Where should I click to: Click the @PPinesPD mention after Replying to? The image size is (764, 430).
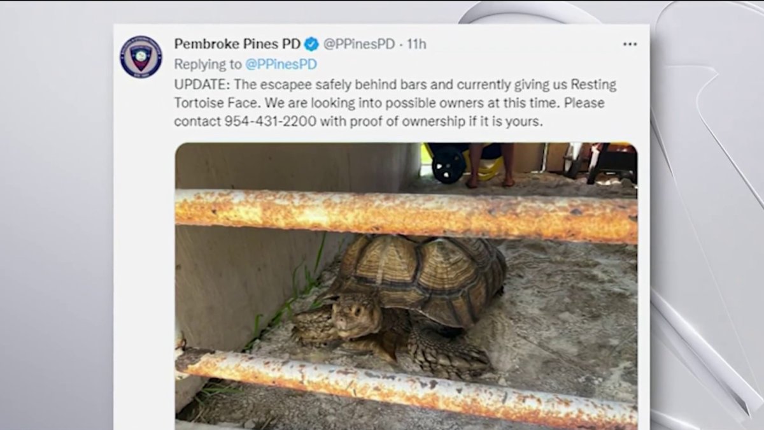[x=281, y=64]
